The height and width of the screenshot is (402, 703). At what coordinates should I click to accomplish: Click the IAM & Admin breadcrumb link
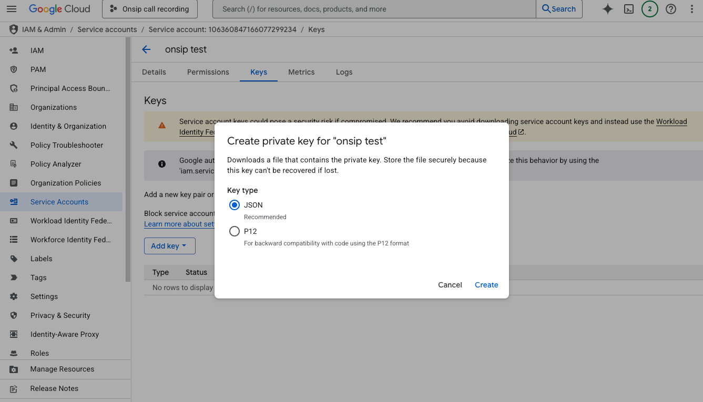[44, 29]
